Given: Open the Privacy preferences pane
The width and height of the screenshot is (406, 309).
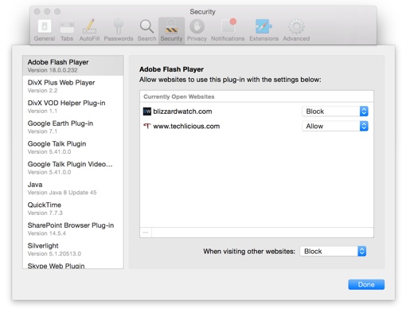Looking at the screenshot, I should [197, 30].
